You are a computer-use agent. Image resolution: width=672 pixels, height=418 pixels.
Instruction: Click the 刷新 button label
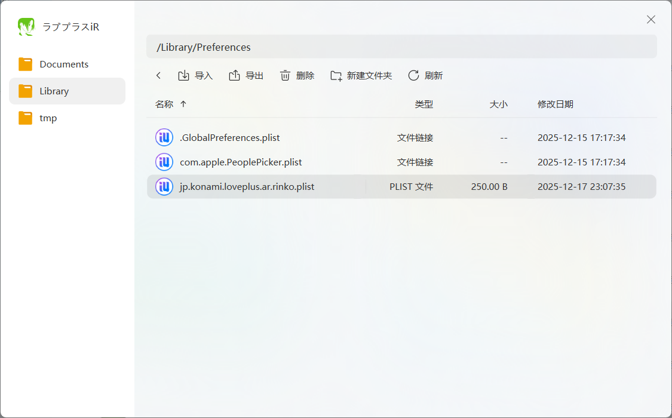click(433, 76)
